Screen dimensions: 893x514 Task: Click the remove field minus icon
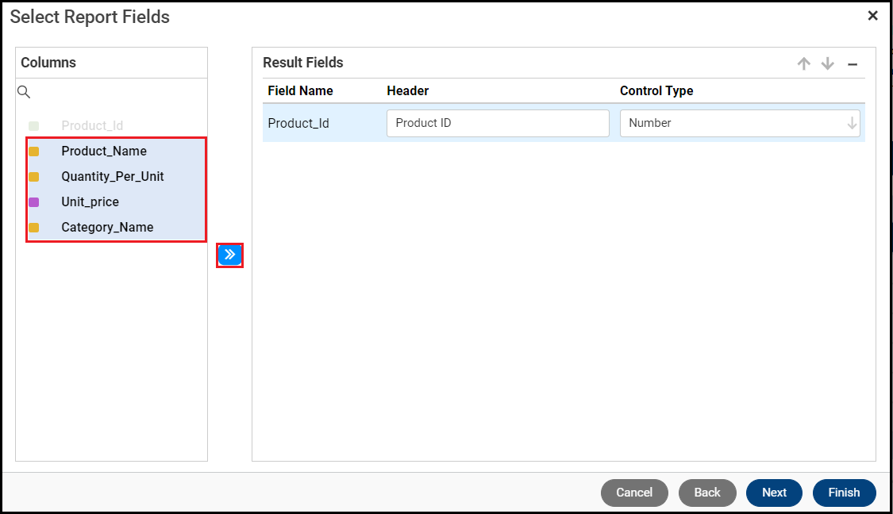pos(853,64)
